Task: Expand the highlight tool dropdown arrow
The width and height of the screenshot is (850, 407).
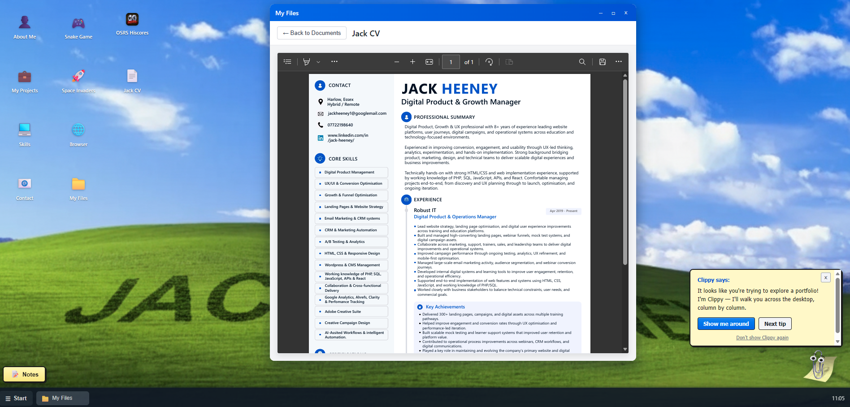Action: pos(318,62)
